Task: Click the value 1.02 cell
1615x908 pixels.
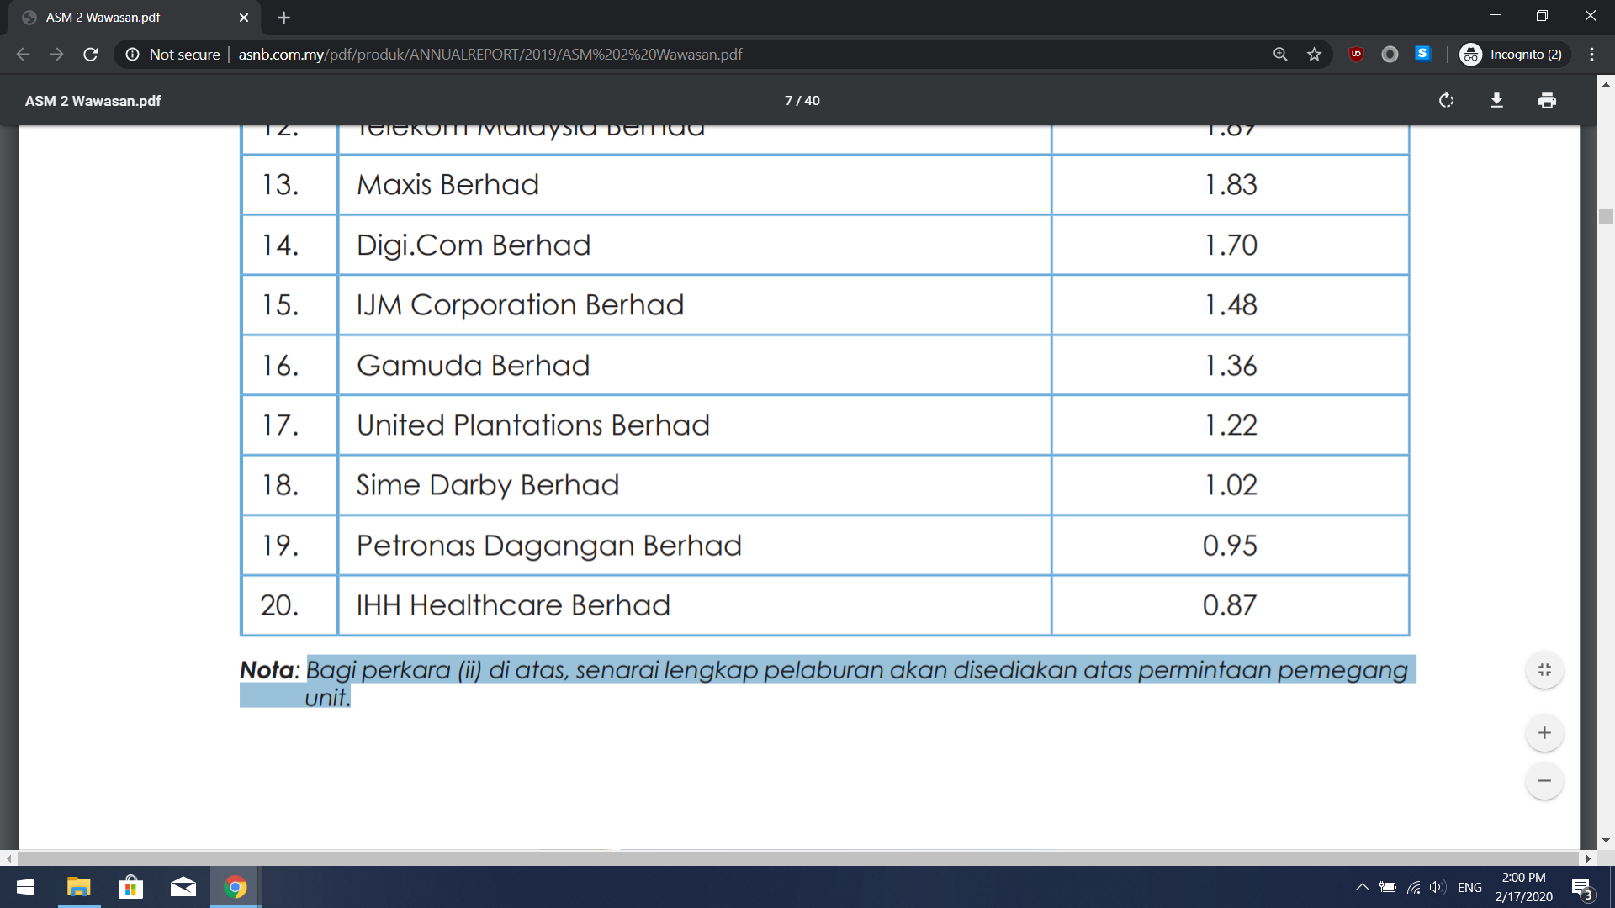Action: 1230,485
